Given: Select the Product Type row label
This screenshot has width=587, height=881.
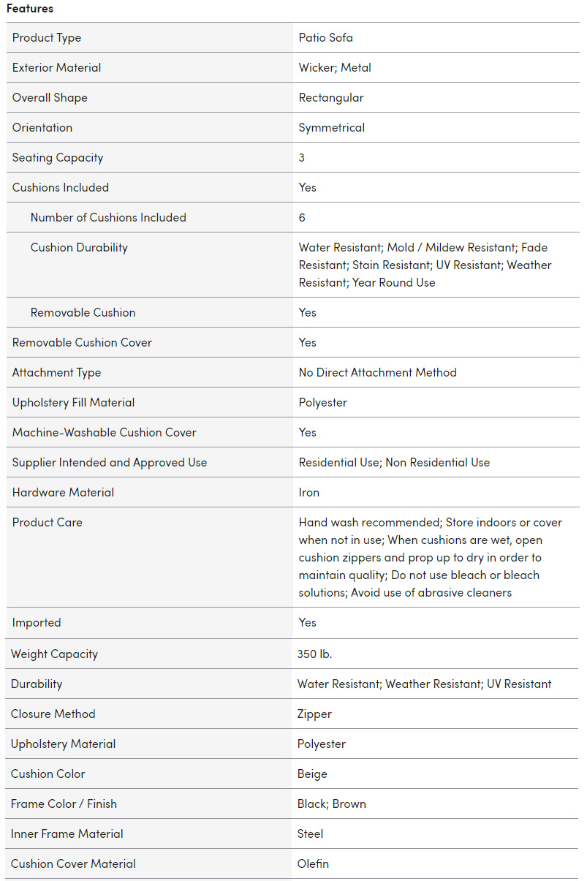Looking at the screenshot, I should tap(47, 38).
